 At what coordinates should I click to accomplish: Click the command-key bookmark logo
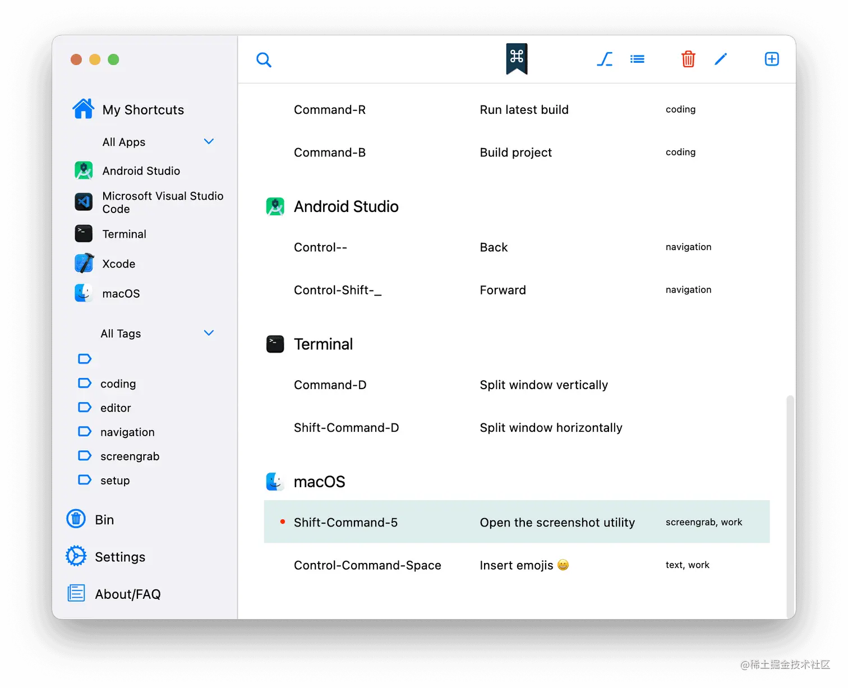[517, 59]
